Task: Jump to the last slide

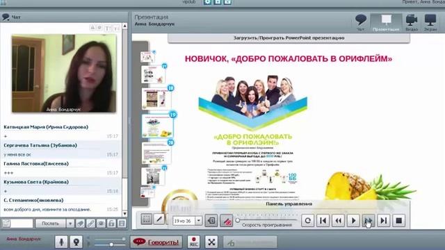Action: pos(384,220)
